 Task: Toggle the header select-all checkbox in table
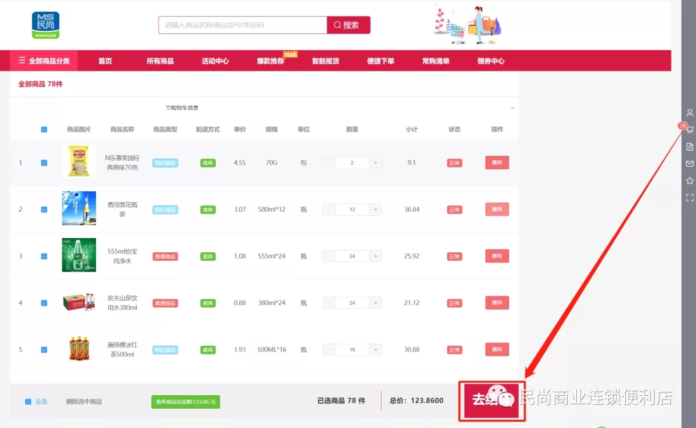point(44,129)
